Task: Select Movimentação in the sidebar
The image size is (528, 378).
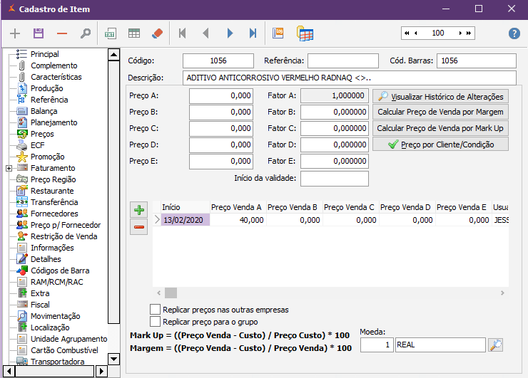Action: [x=55, y=316]
